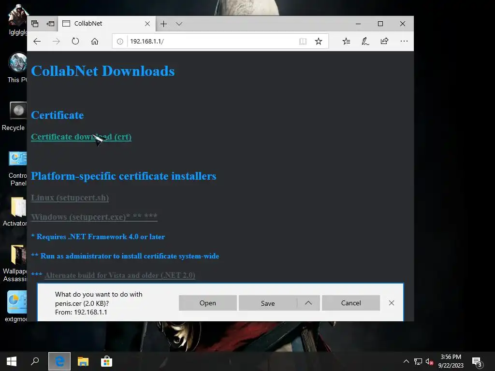Screen dimensions: 495x371
Task: Open the Action Center notifications icon
Action: click(x=477, y=361)
